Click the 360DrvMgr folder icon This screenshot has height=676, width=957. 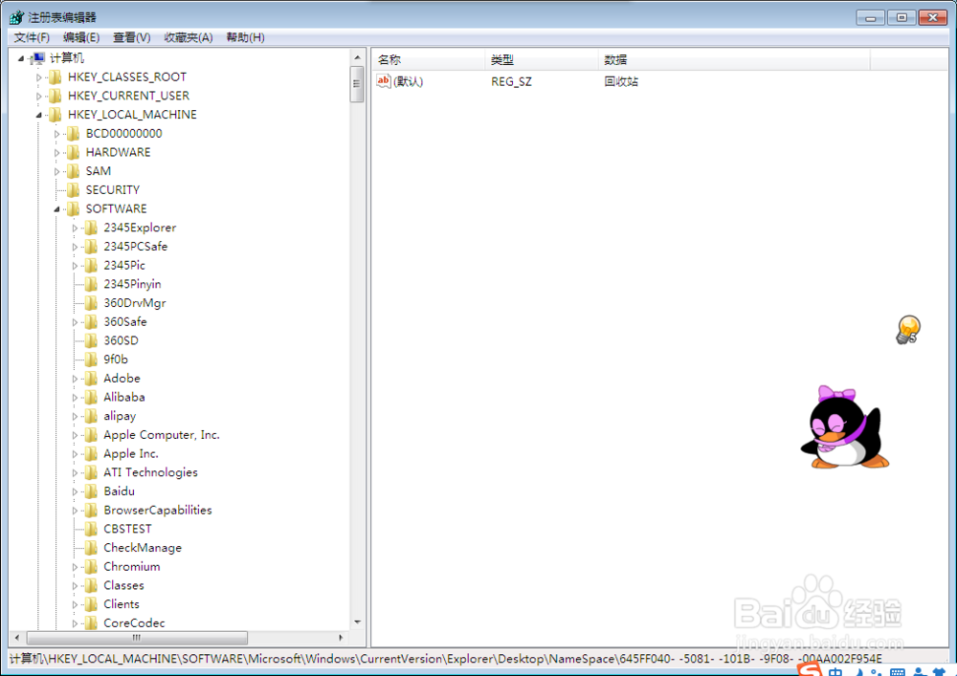[x=91, y=303]
